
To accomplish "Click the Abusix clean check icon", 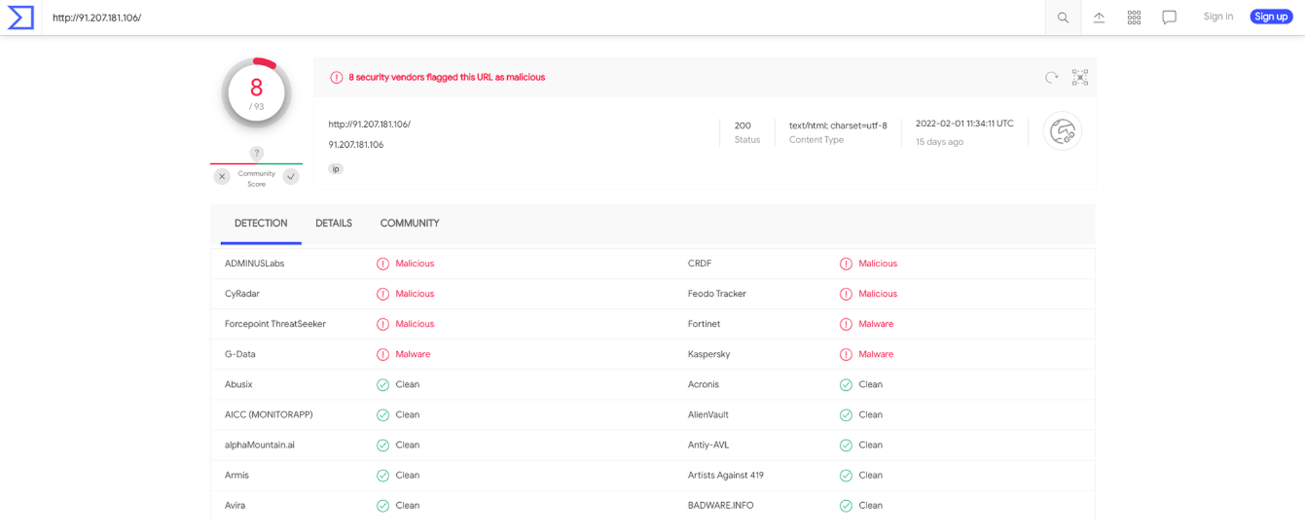I will click(x=383, y=385).
